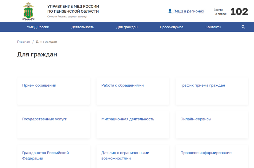Open the График приема граждан card
Viewport: 254px width, 168px height.
point(203,85)
